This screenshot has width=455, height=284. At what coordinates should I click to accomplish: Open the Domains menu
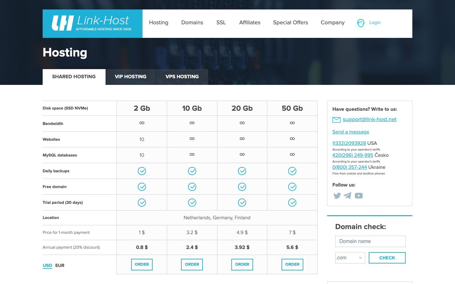(192, 23)
